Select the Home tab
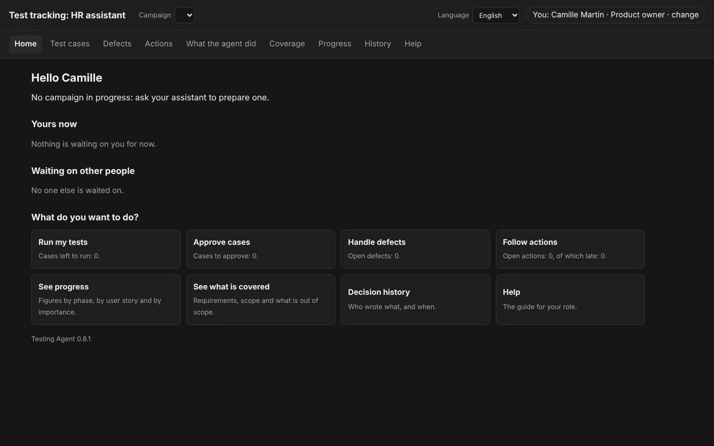This screenshot has height=446, width=714. point(25,44)
